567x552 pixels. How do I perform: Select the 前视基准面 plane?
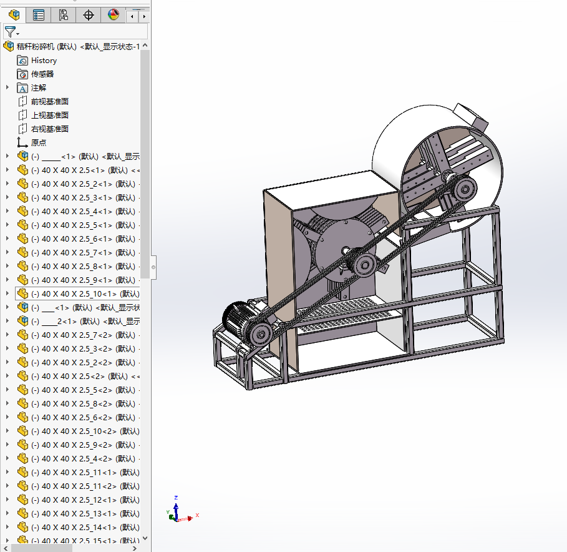[50, 102]
